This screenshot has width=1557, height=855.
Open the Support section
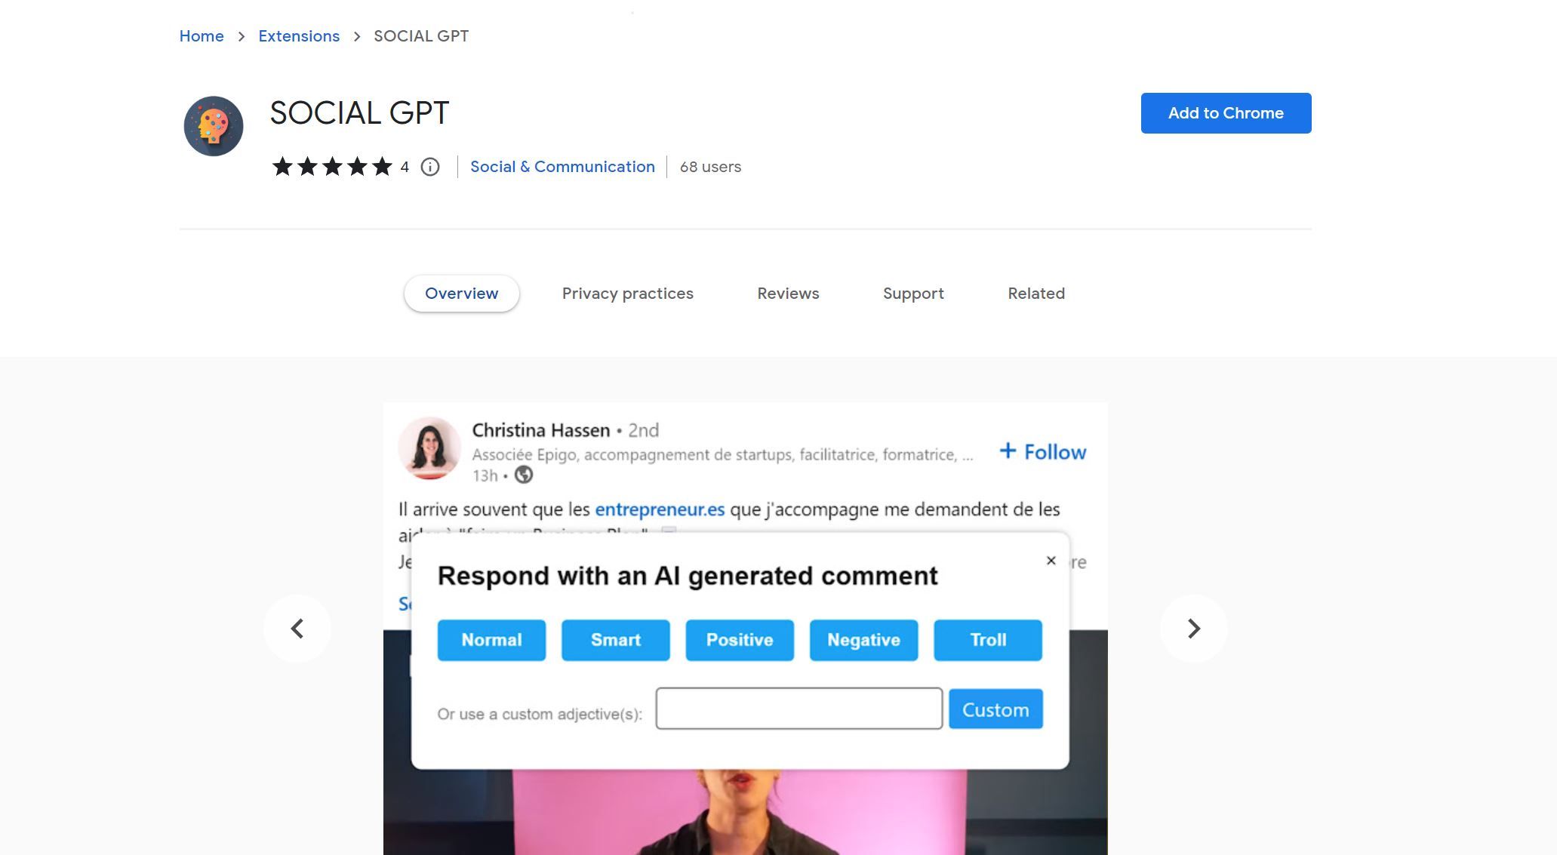[912, 293]
